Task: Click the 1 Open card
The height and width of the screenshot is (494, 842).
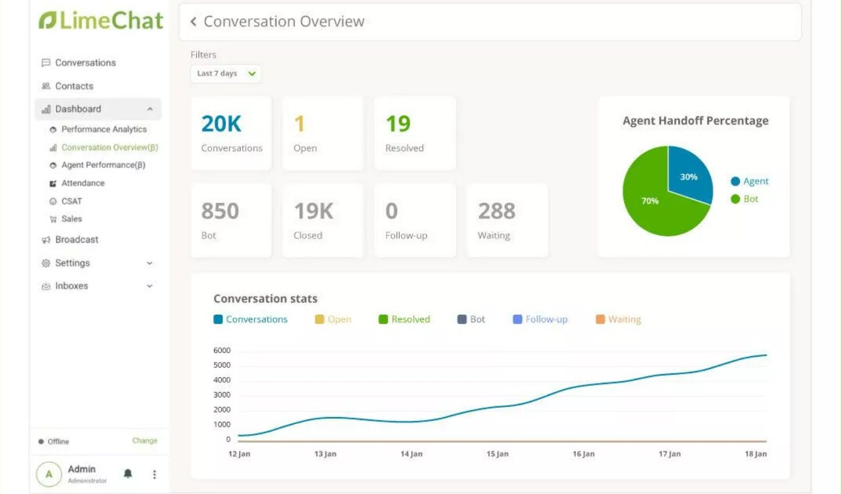Action: 323,133
